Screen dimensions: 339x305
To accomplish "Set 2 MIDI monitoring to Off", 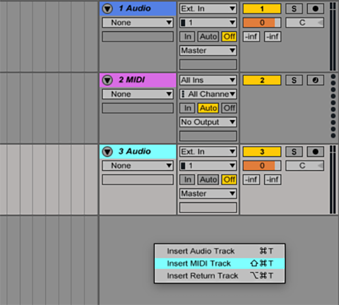I will point(229,108).
